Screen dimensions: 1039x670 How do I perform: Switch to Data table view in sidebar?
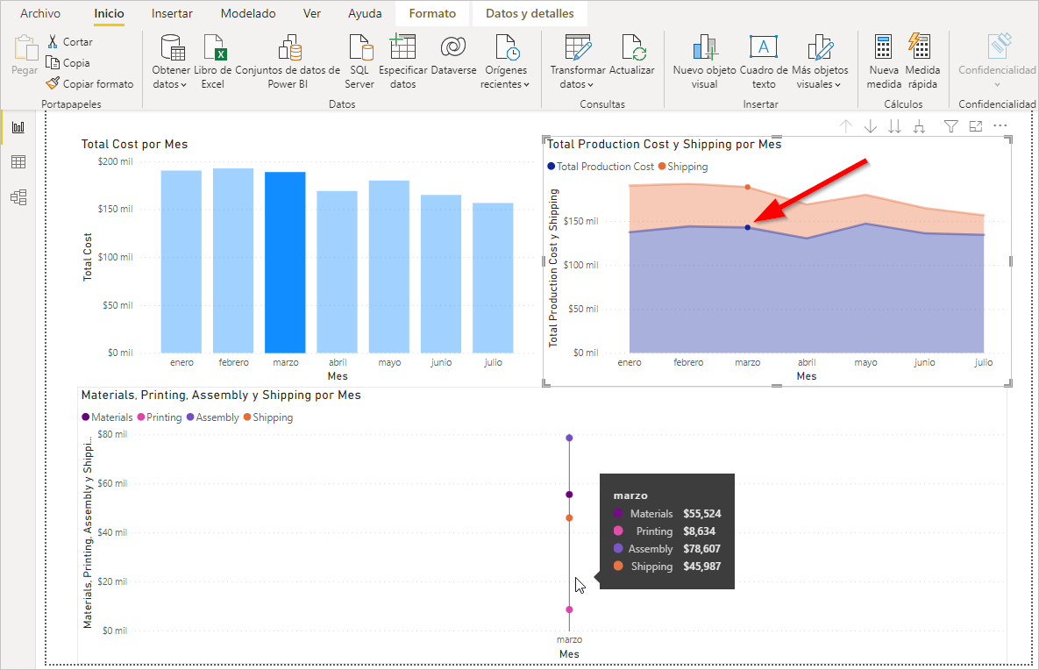click(x=18, y=161)
